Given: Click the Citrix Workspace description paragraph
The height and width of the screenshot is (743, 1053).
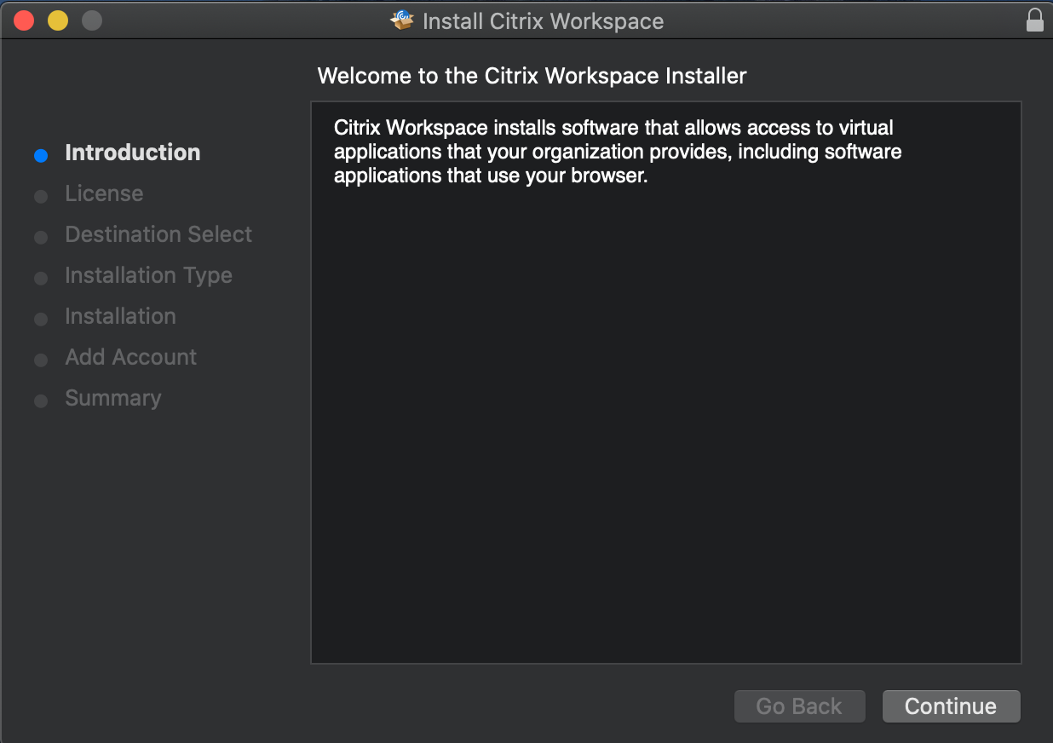Looking at the screenshot, I should [618, 153].
